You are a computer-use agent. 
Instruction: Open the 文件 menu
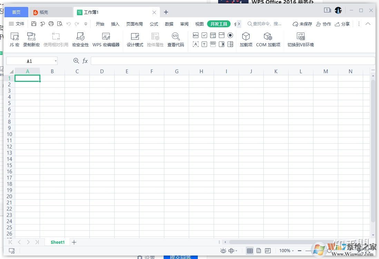(17, 24)
